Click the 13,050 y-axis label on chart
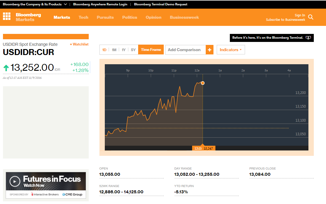This screenshot has width=326, height=204. coord(301,134)
